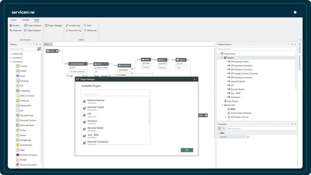The image size is (311, 175).
Task: Select the Microsoft Excel connector
Action: click(x=25, y=115)
